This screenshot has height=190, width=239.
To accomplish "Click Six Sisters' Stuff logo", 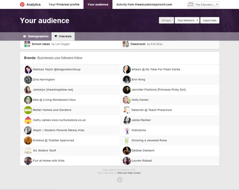I will [x=28, y=151].
